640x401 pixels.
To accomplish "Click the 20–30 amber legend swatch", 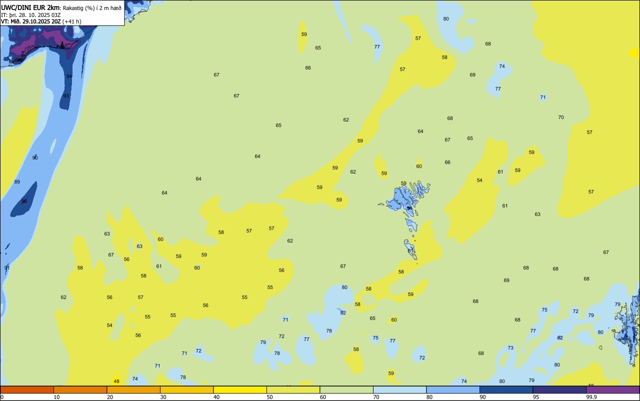I will (x=133, y=389).
